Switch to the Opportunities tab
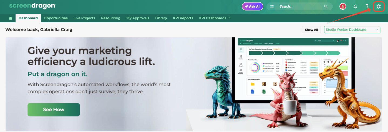The image size is (388, 132). (56, 18)
